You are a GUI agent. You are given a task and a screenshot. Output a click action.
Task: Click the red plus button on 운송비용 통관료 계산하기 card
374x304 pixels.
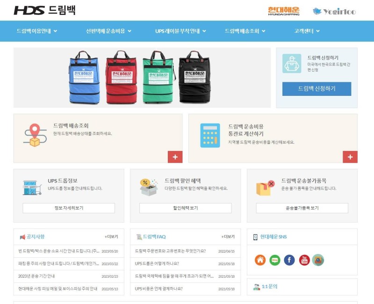point(350,157)
